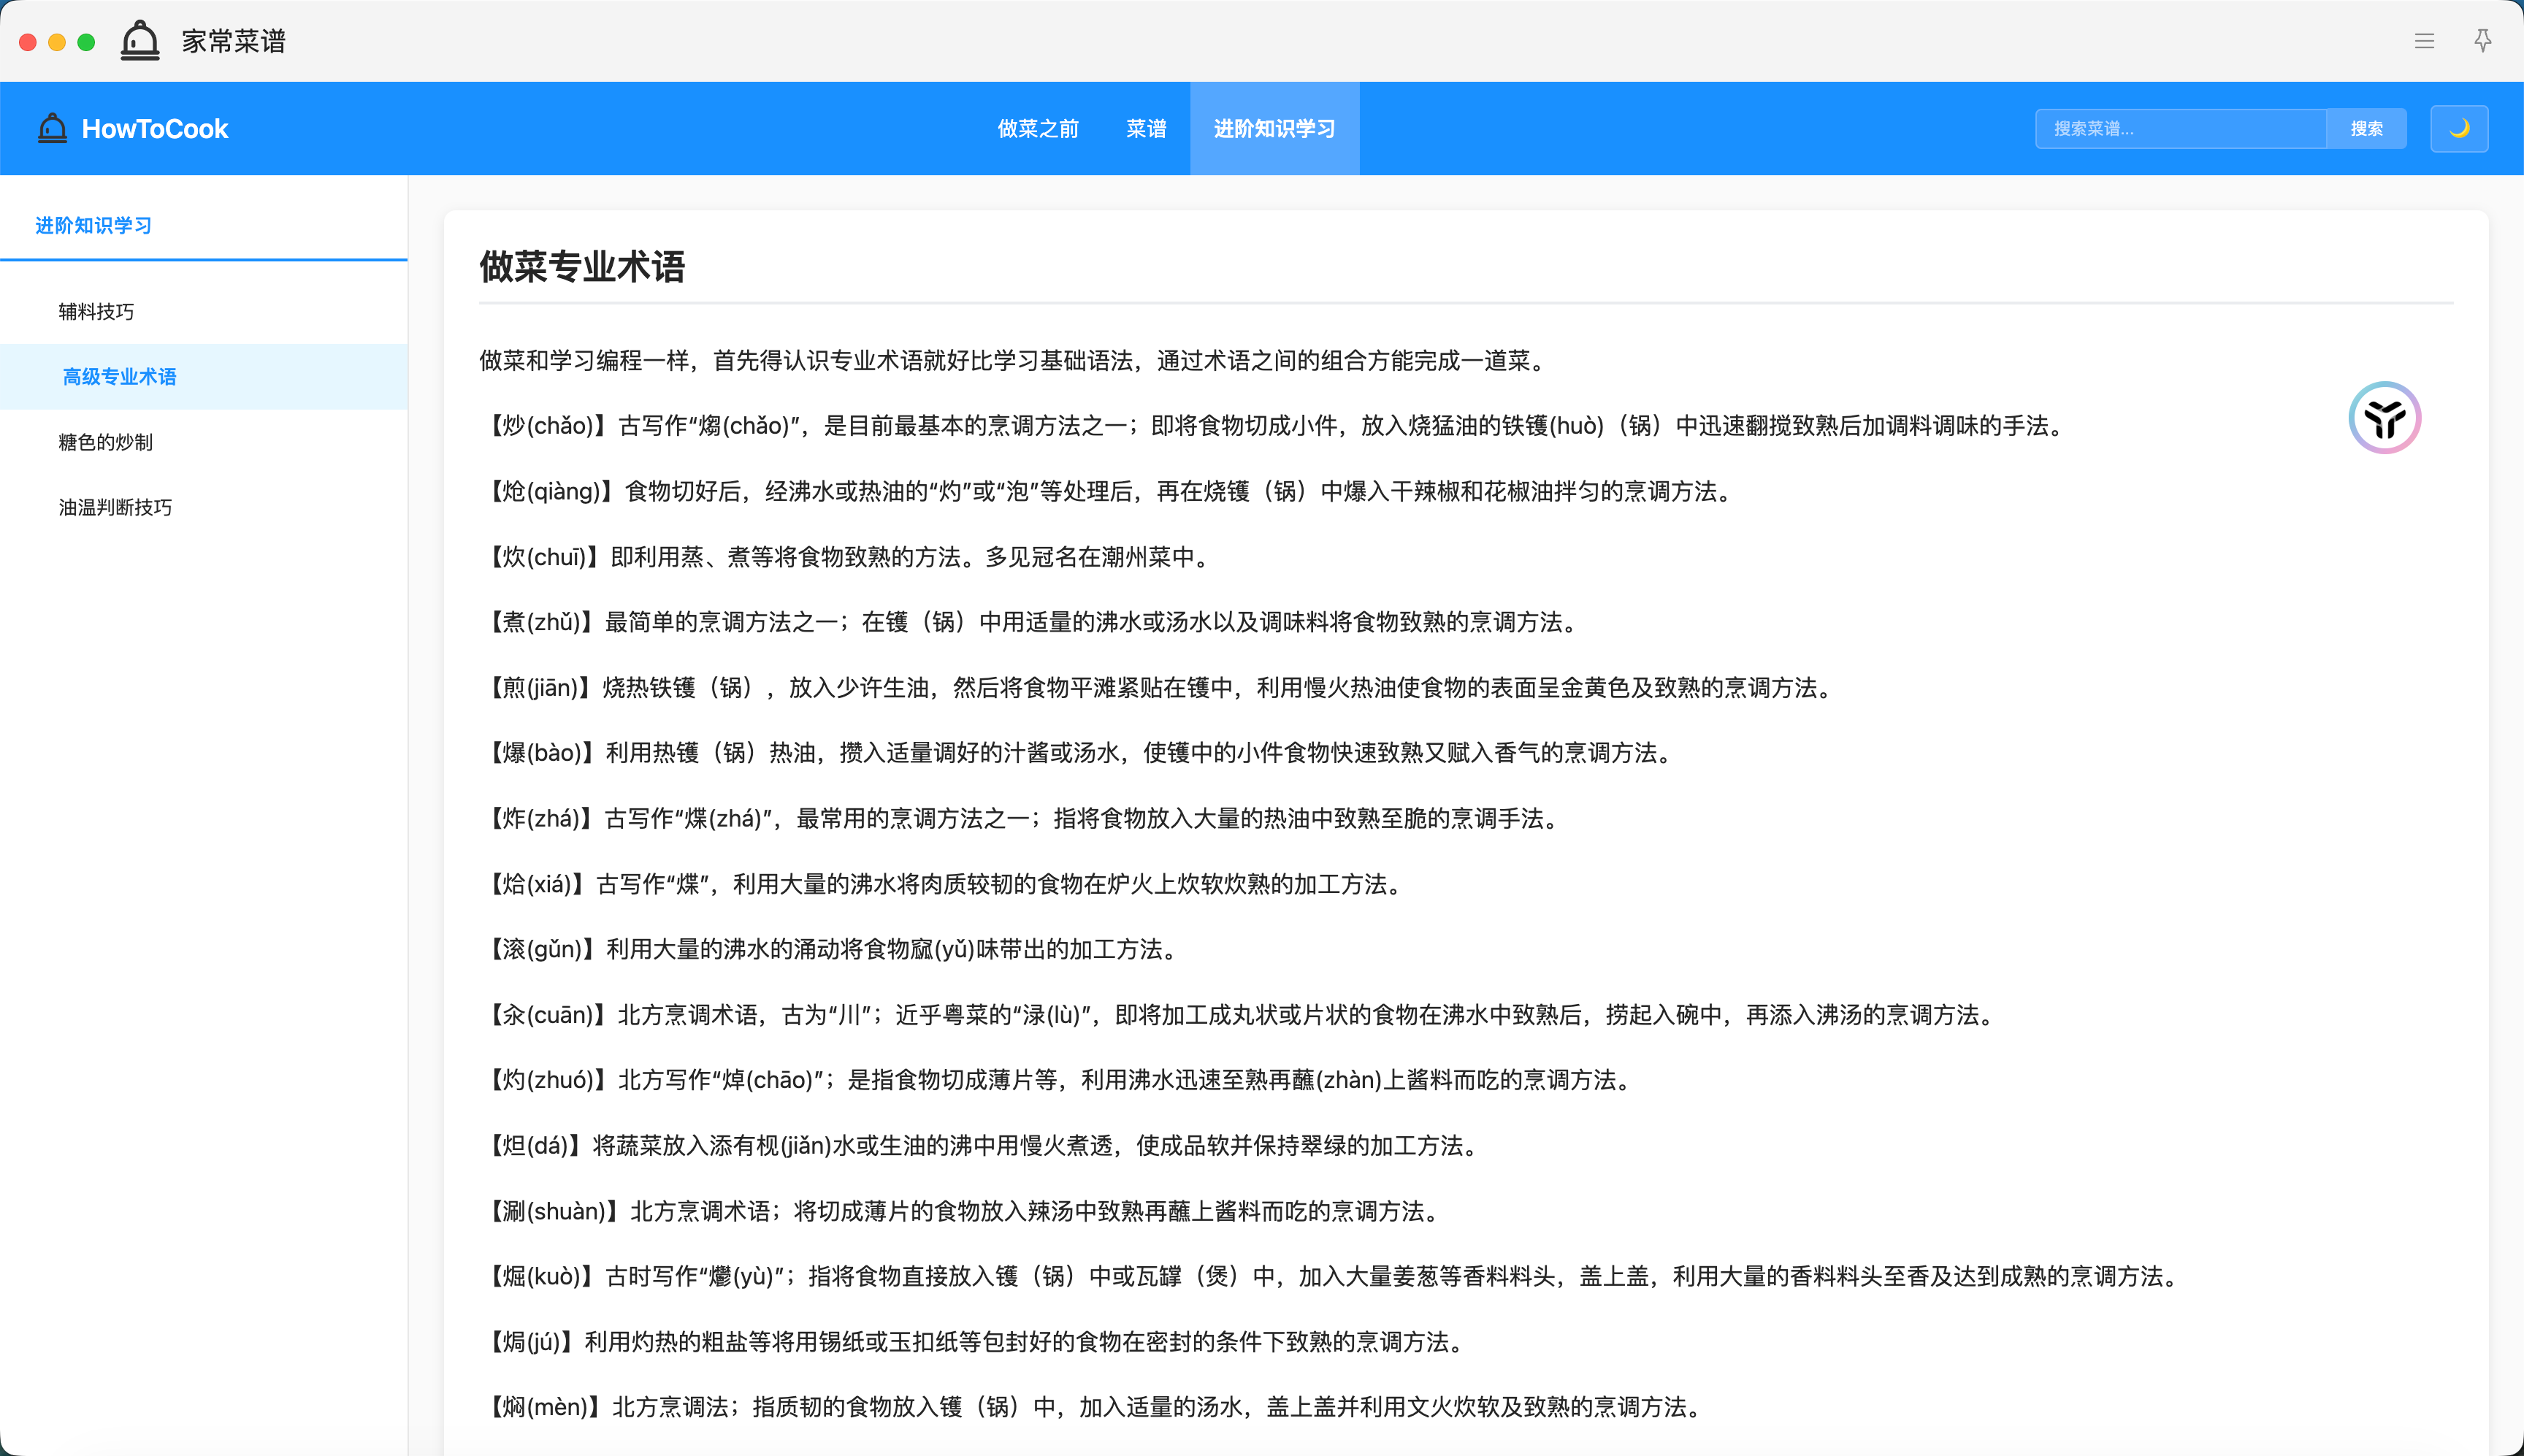Screen dimensions: 2524x1456
Task: Switch to the 菜谱 nav tab
Action: click(1146, 128)
